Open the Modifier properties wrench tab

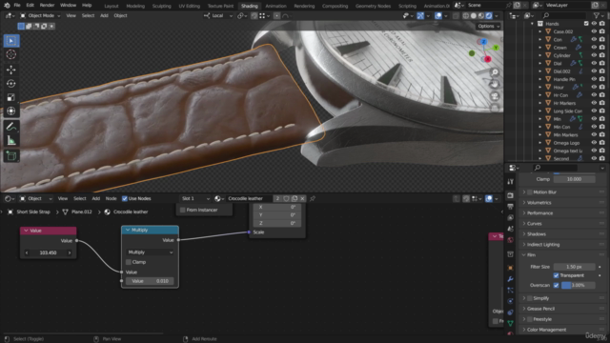pyautogui.click(x=511, y=279)
